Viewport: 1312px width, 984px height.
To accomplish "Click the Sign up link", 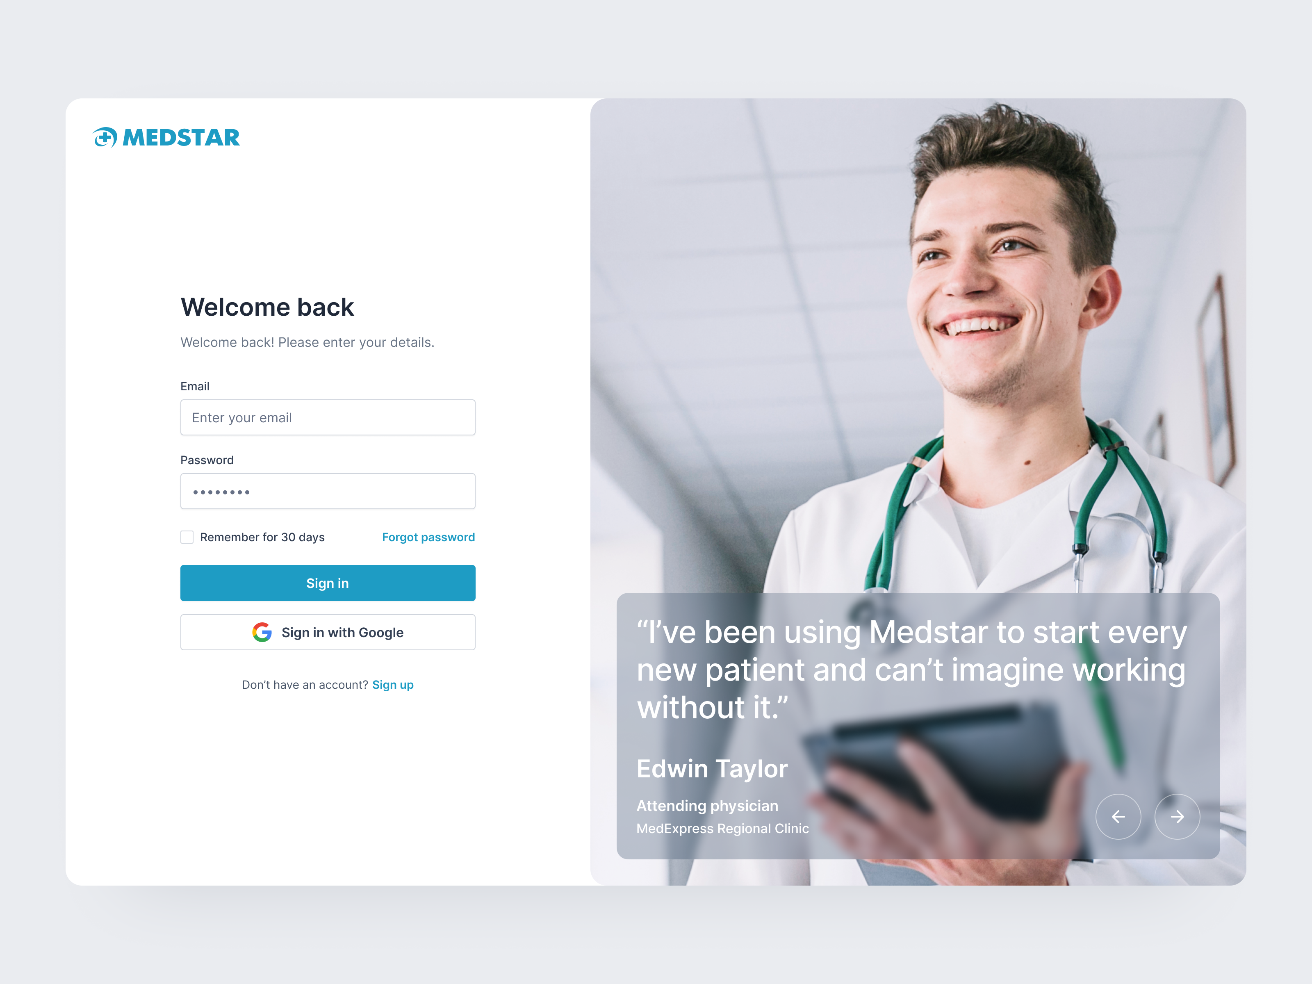I will 394,683.
